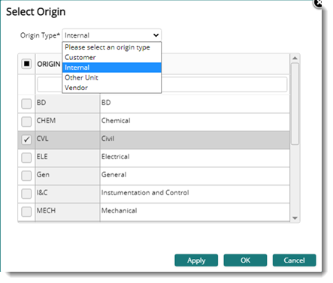
Task: Check the BD row checkbox
Action: coord(26,104)
